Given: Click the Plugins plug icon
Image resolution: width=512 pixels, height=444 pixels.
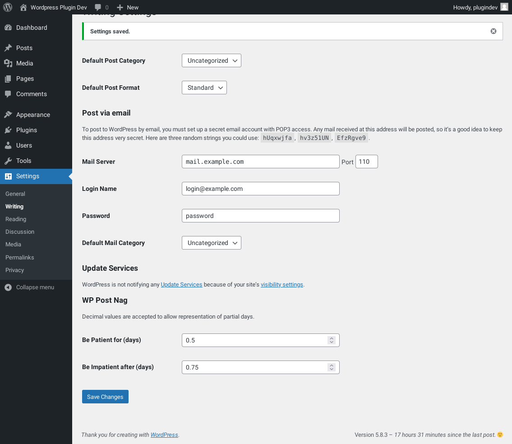Looking at the screenshot, I should 8,130.
